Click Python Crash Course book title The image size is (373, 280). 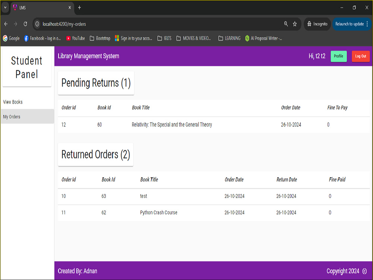click(159, 212)
